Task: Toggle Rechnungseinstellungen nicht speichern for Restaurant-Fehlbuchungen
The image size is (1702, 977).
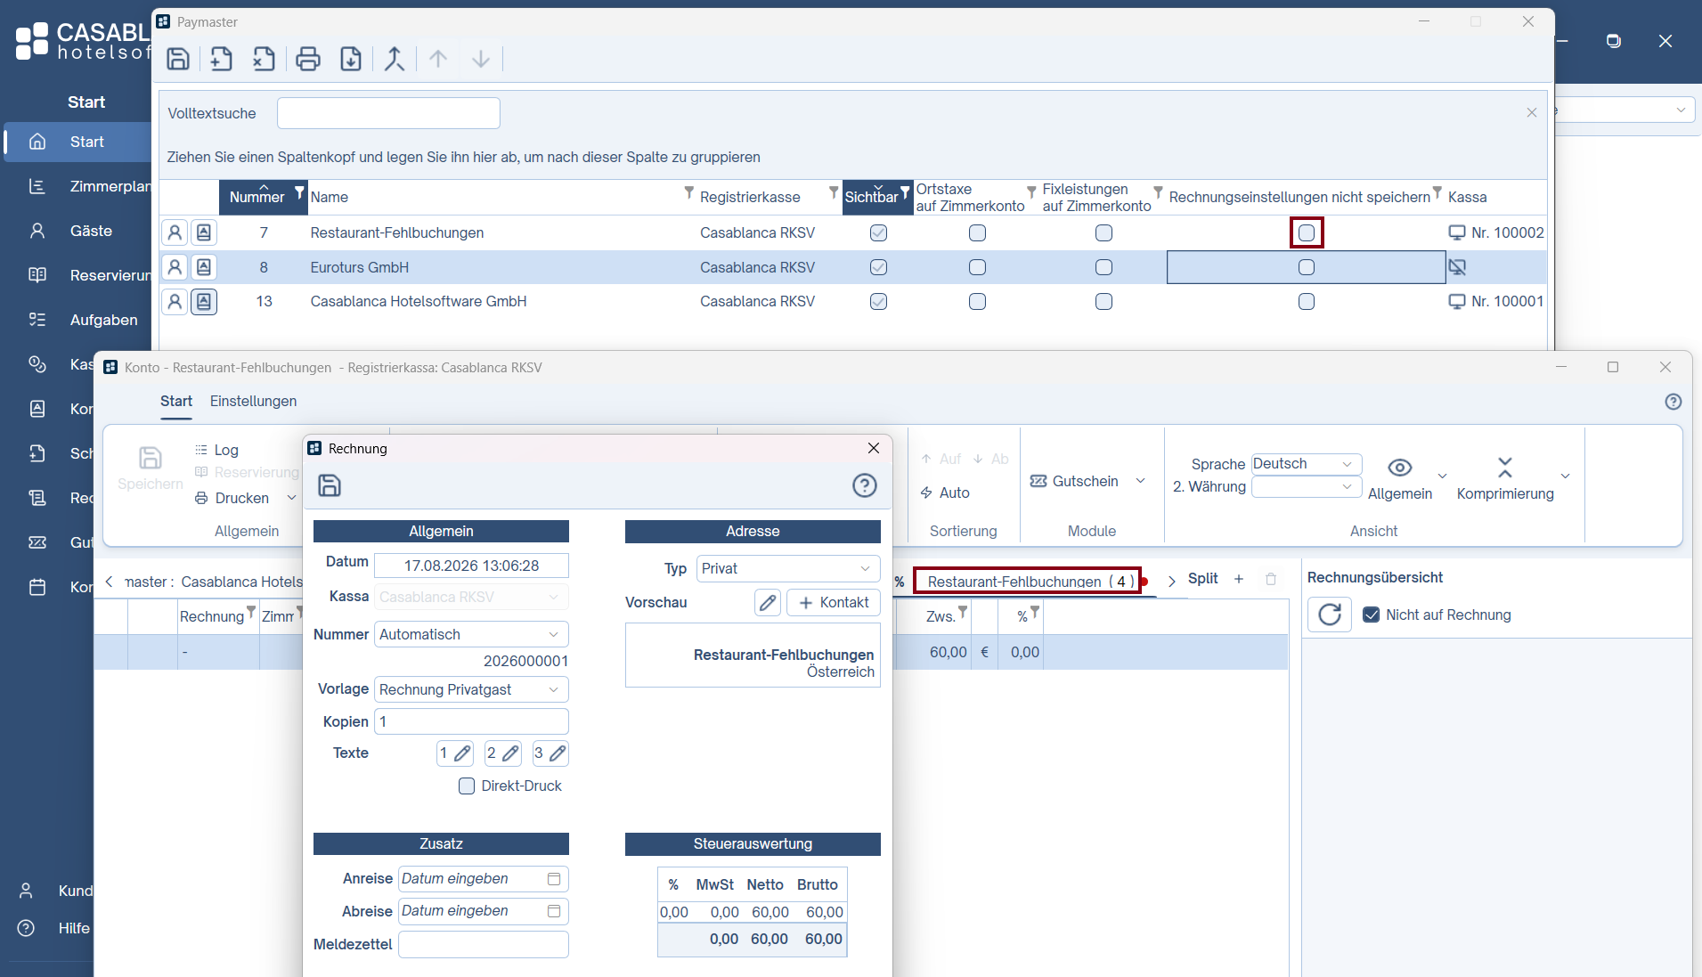Action: point(1307,232)
